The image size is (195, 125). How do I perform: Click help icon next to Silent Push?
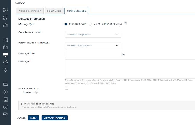[x=125, y=23]
